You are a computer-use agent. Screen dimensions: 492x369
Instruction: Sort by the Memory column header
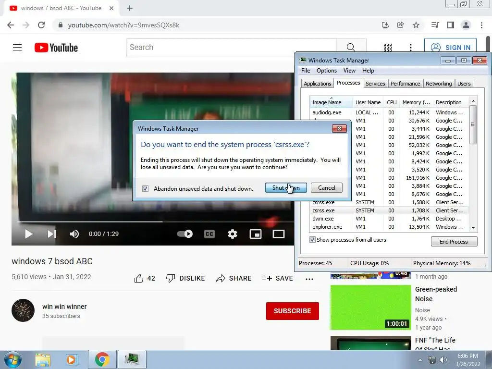416,102
